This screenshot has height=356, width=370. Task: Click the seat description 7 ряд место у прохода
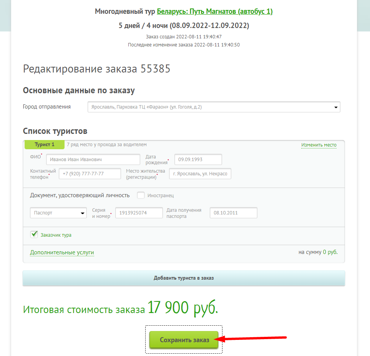(x=107, y=145)
